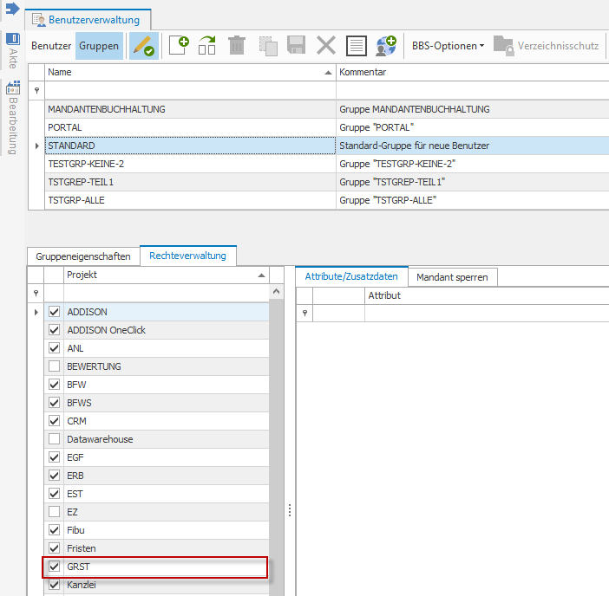Click the project list scroll up arrow
Viewport: 609px width, 596px height.
click(x=276, y=291)
